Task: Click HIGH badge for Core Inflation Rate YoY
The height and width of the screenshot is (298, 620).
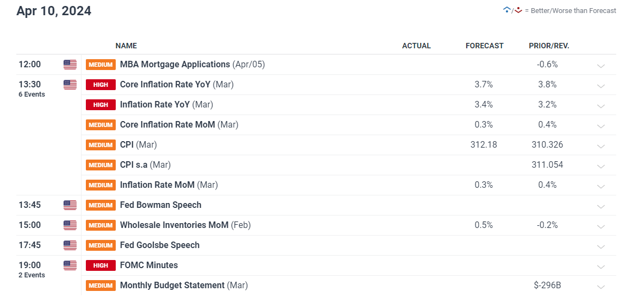Action: click(x=101, y=85)
